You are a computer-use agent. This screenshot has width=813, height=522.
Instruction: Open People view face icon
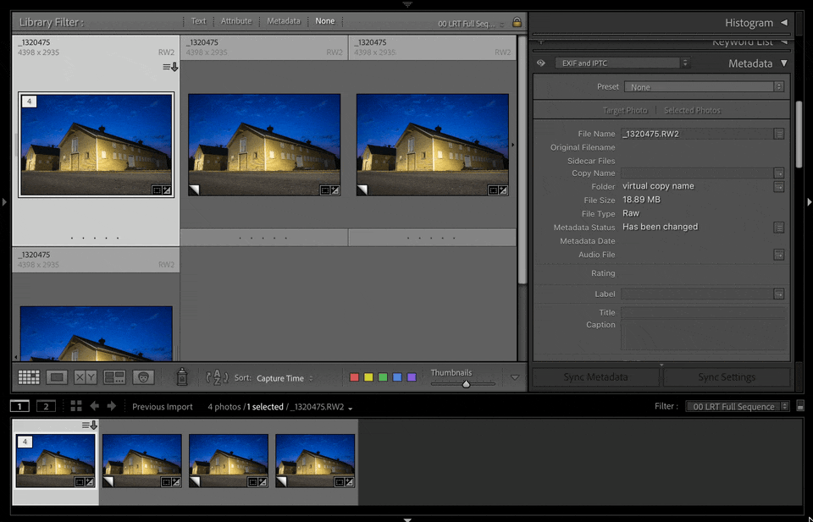(143, 377)
